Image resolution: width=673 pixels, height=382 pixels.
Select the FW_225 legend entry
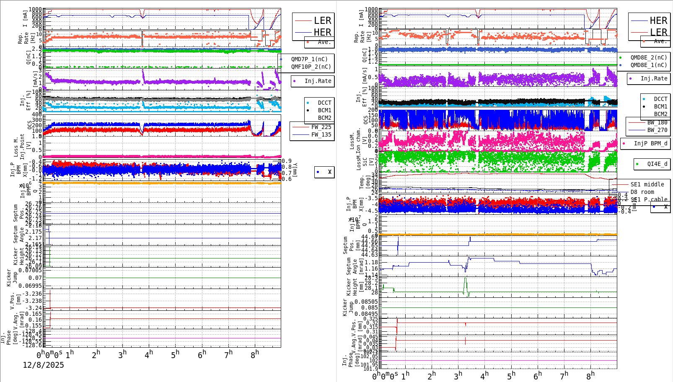click(321, 127)
